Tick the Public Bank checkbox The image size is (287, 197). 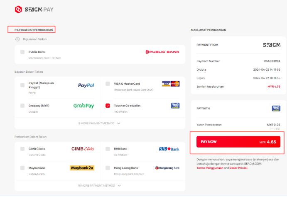pos(22,52)
